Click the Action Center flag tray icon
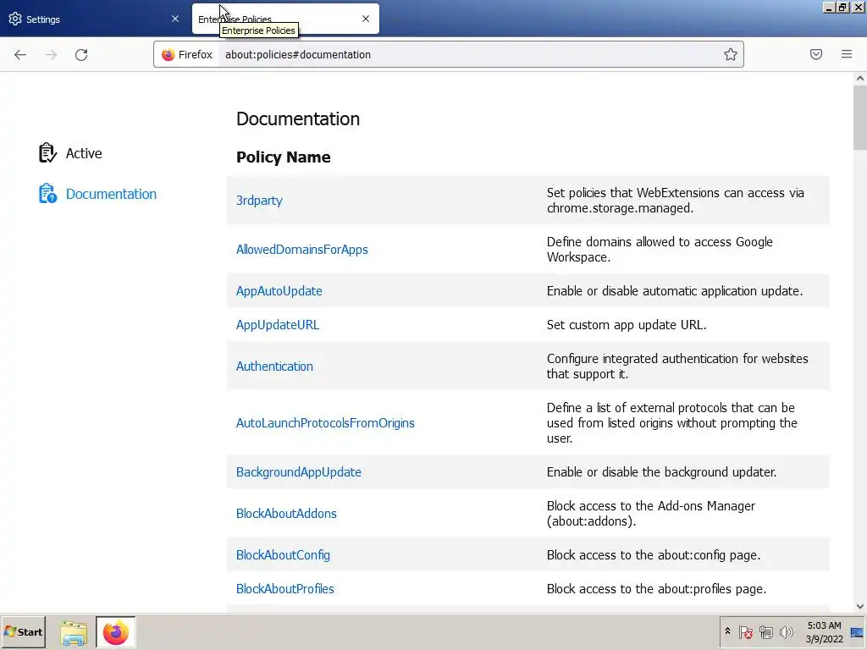Screen dimensions: 867x650 click(745, 631)
